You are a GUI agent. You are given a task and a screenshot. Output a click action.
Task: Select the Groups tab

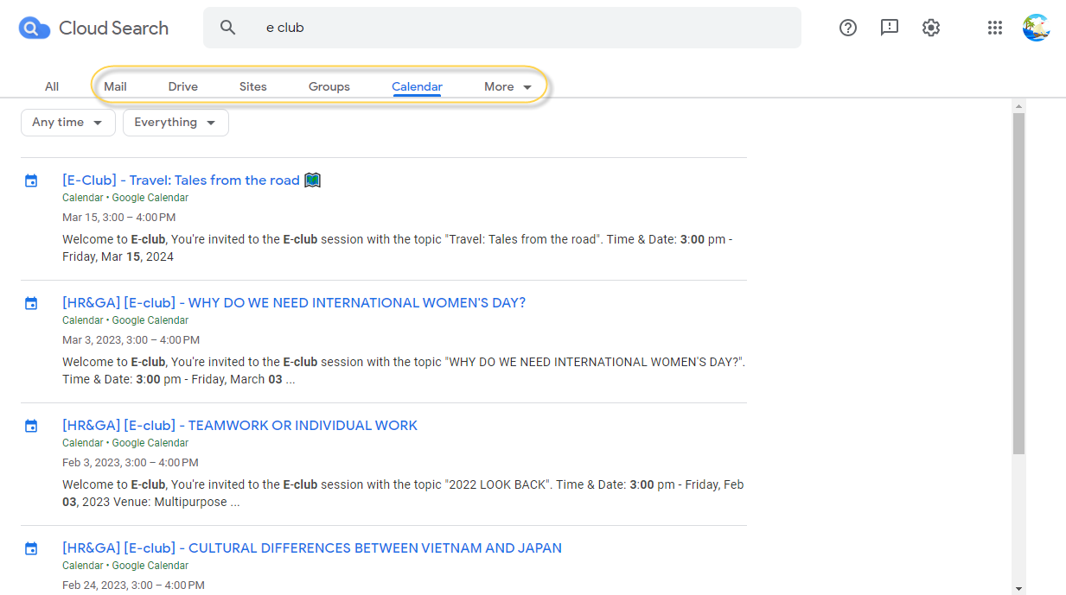(329, 86)
